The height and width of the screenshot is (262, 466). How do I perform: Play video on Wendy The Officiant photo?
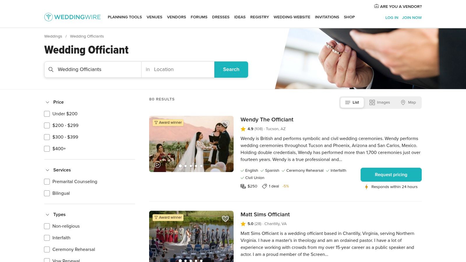(x=157, y=164)
